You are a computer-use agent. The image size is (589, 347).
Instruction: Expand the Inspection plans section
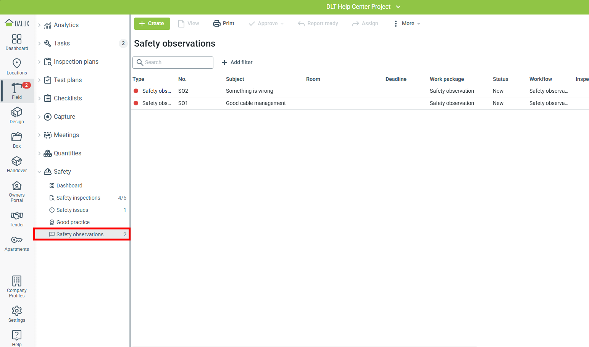(x=39, y=62)
